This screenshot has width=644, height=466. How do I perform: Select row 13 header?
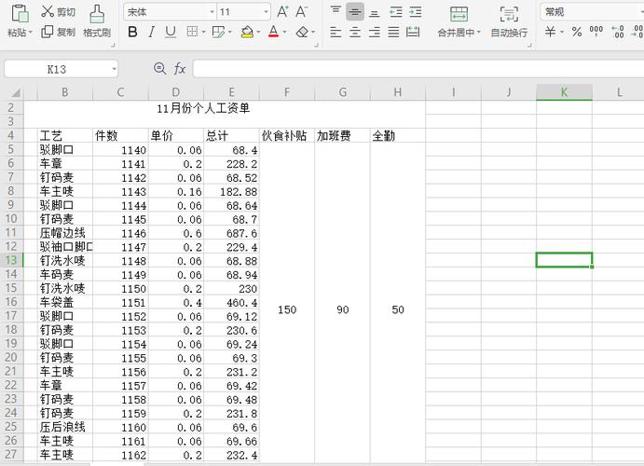point(11,260)
